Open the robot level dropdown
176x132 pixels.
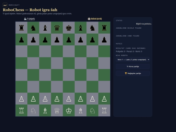[x=133, y=60]
